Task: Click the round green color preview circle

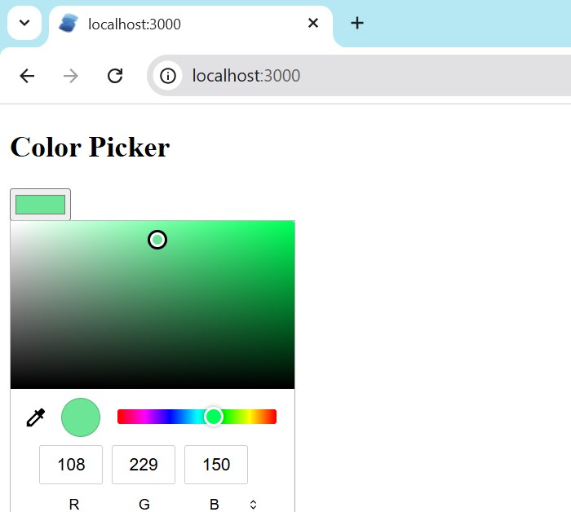Action: (x=81, y=417)
